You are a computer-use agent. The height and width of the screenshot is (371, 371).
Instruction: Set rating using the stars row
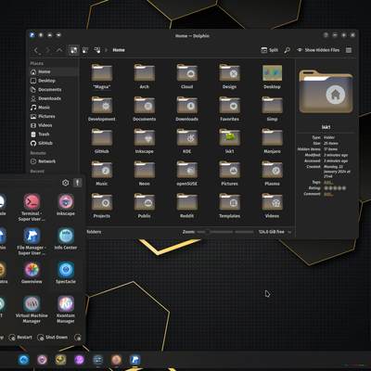pyautogui.click(x=335, y=188)
